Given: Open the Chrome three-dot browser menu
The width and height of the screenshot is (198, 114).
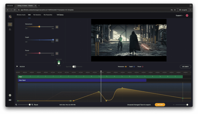Looking at the screenshot, I should coord(191,10).
